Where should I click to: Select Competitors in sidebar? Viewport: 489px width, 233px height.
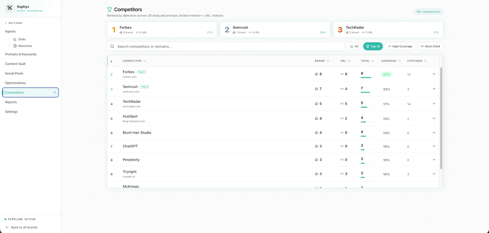pos(30,92)
